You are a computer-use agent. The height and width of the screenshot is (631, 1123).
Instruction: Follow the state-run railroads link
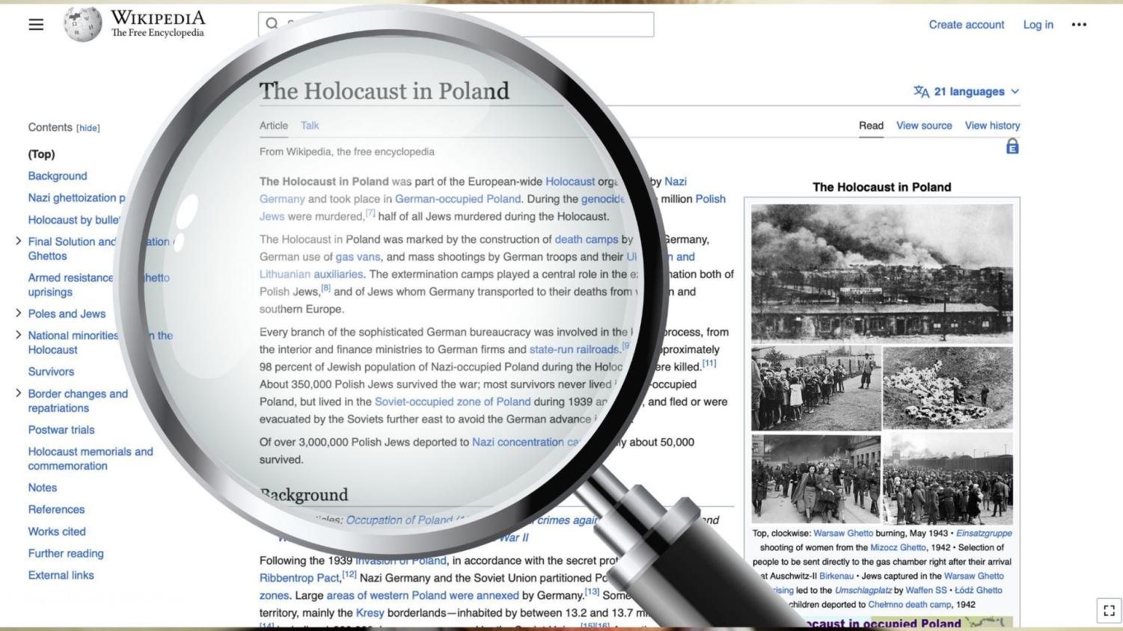[x=575, y=349]
